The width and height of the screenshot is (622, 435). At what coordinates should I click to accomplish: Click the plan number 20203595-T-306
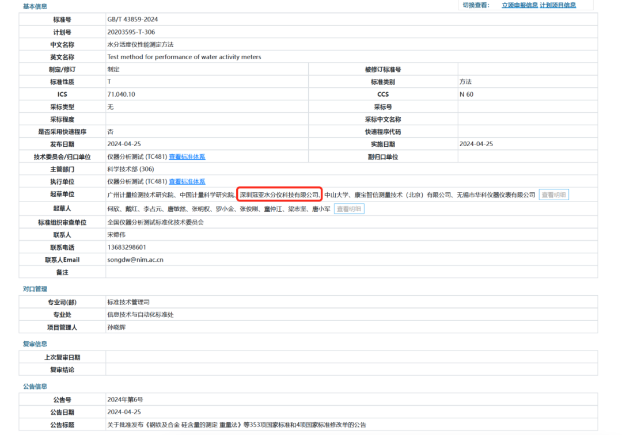click(132, 32)
